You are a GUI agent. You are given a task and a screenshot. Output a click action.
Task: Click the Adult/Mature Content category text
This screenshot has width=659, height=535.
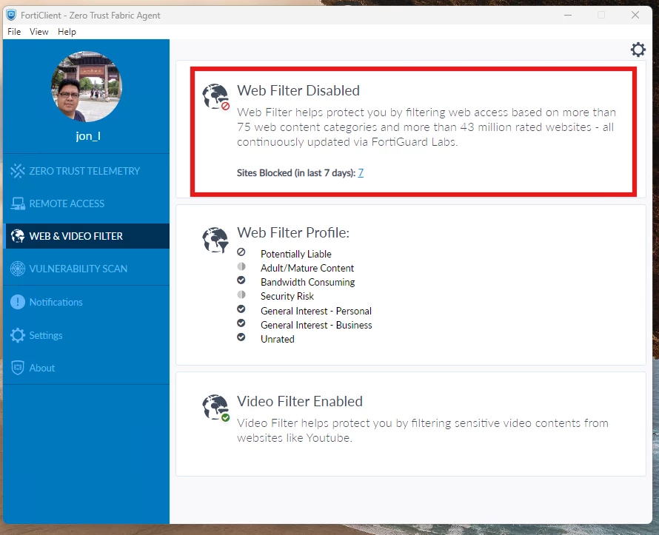[307, 268]
